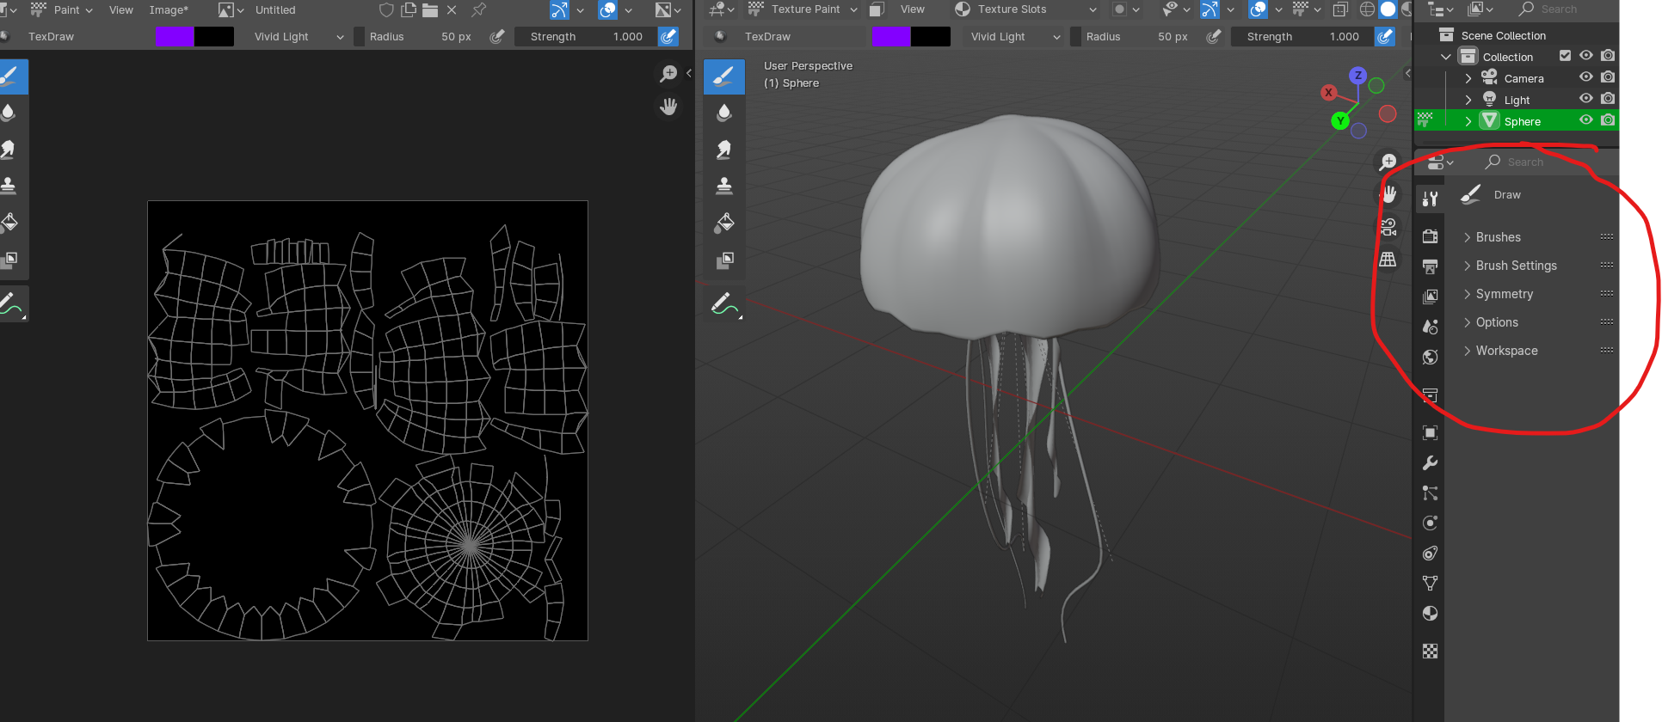Open the View menu in 3D viewport header
The height and width of the screenshot is (722, 1662).
pyautogui.click(x=913, y=9)
